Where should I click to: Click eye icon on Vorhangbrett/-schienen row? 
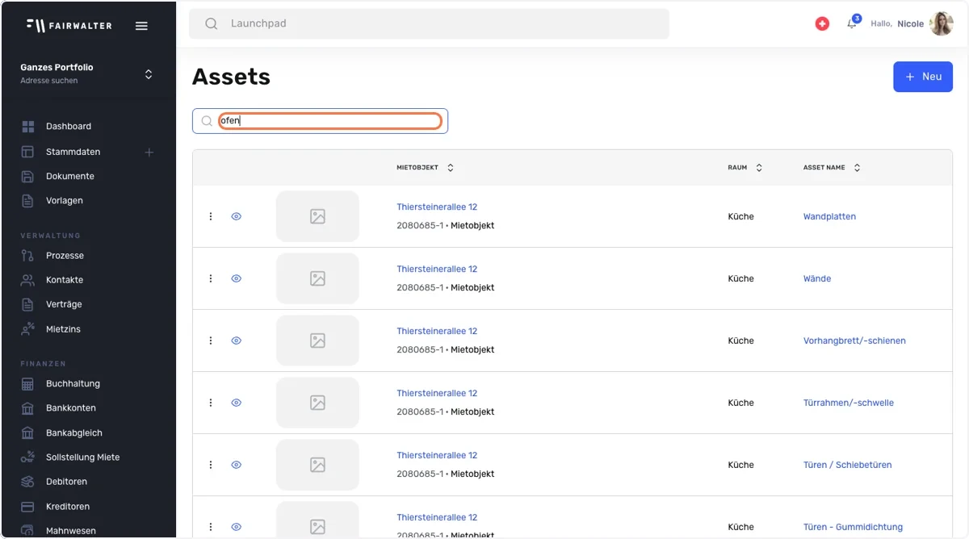click(237, 341)
